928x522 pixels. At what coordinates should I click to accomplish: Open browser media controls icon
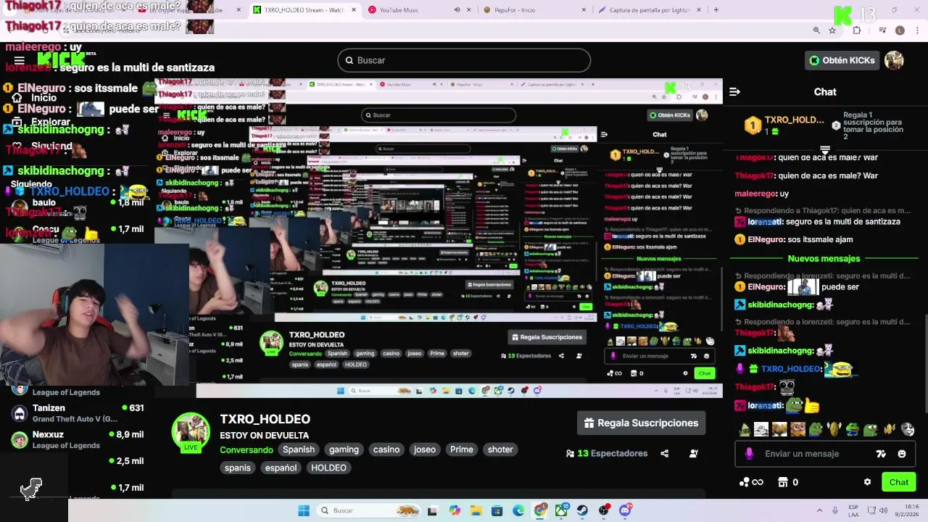pyautogui.click(x=882, y=30)
